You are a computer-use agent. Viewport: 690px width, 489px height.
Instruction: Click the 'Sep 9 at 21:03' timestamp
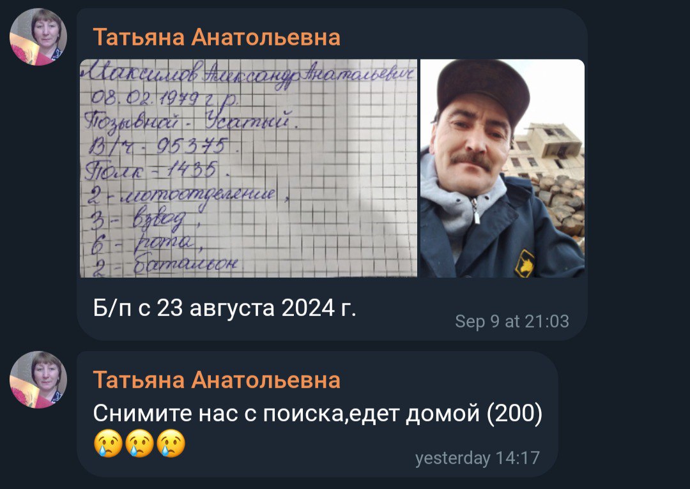coord(512,321)
